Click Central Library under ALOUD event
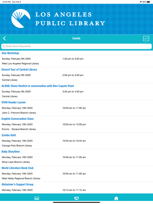This screenshot has width=153, height=204. click(10, 96)
